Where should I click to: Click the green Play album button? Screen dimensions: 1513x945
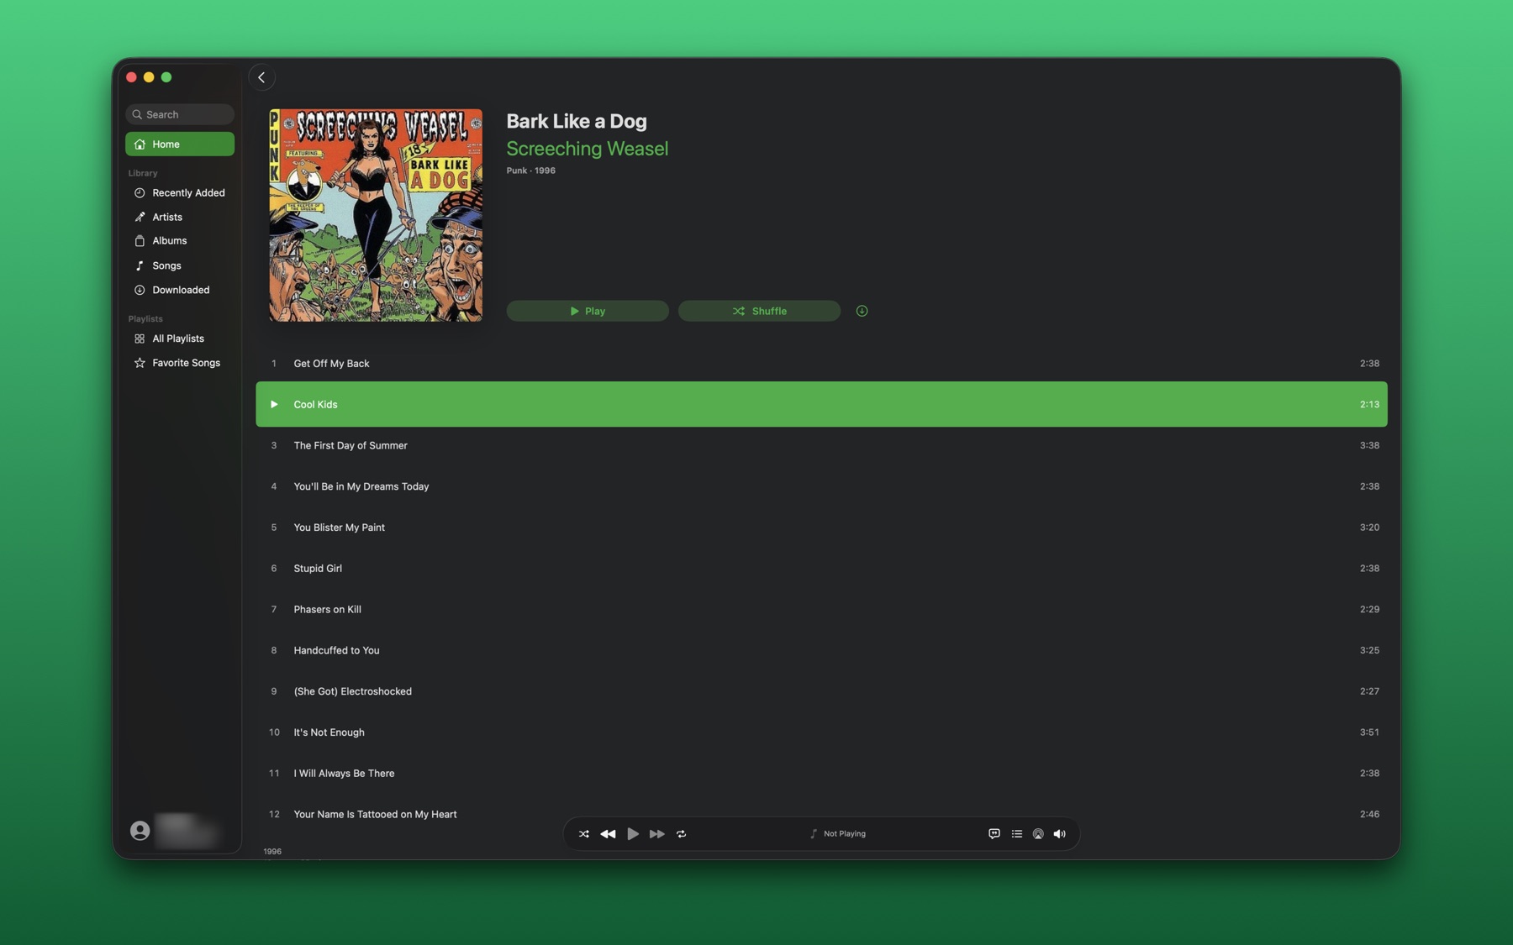[x=588, y=311]
